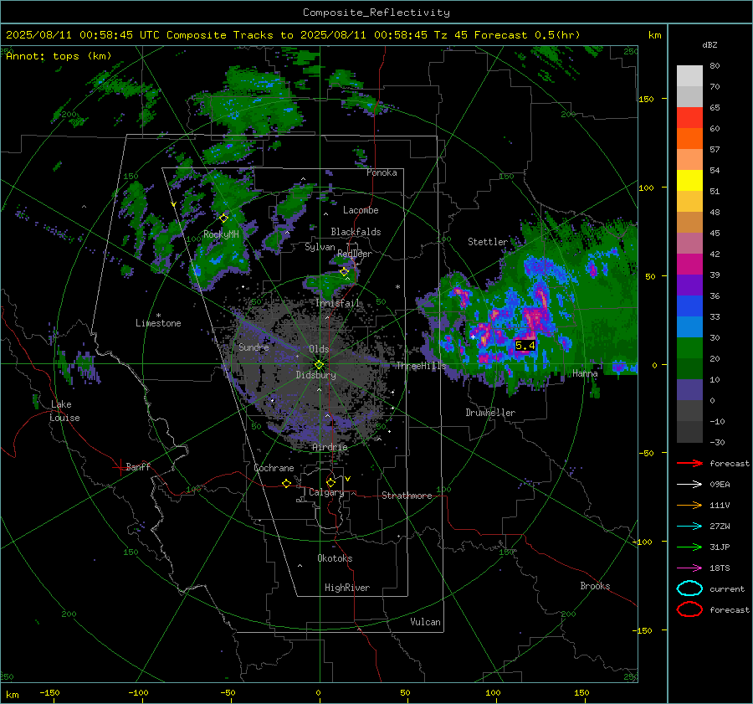Viewport: 753px width, 704px height.
Task: Click the Strathmore city label
Action: 407,496
